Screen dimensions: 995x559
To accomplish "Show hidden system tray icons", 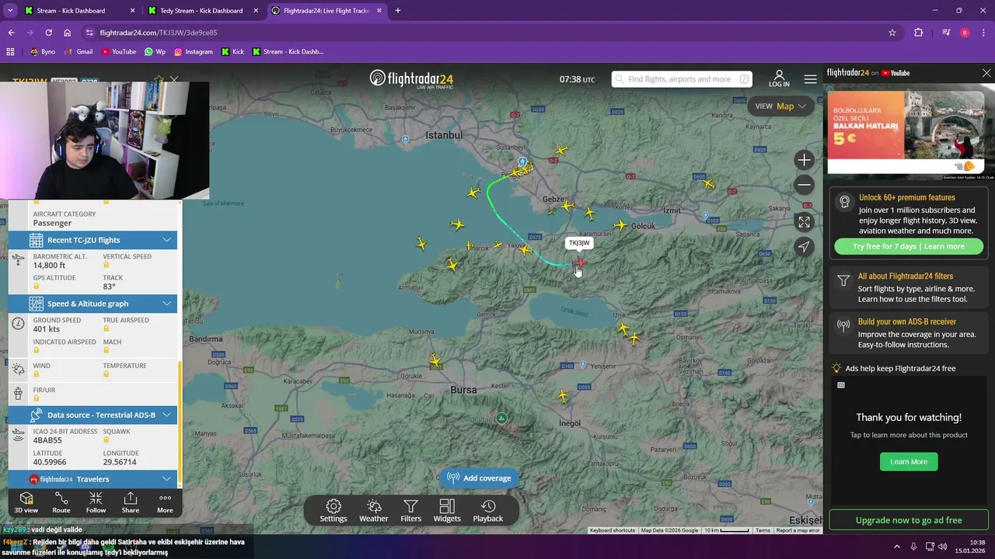I will pyautogui.click(x=896, y=547).
